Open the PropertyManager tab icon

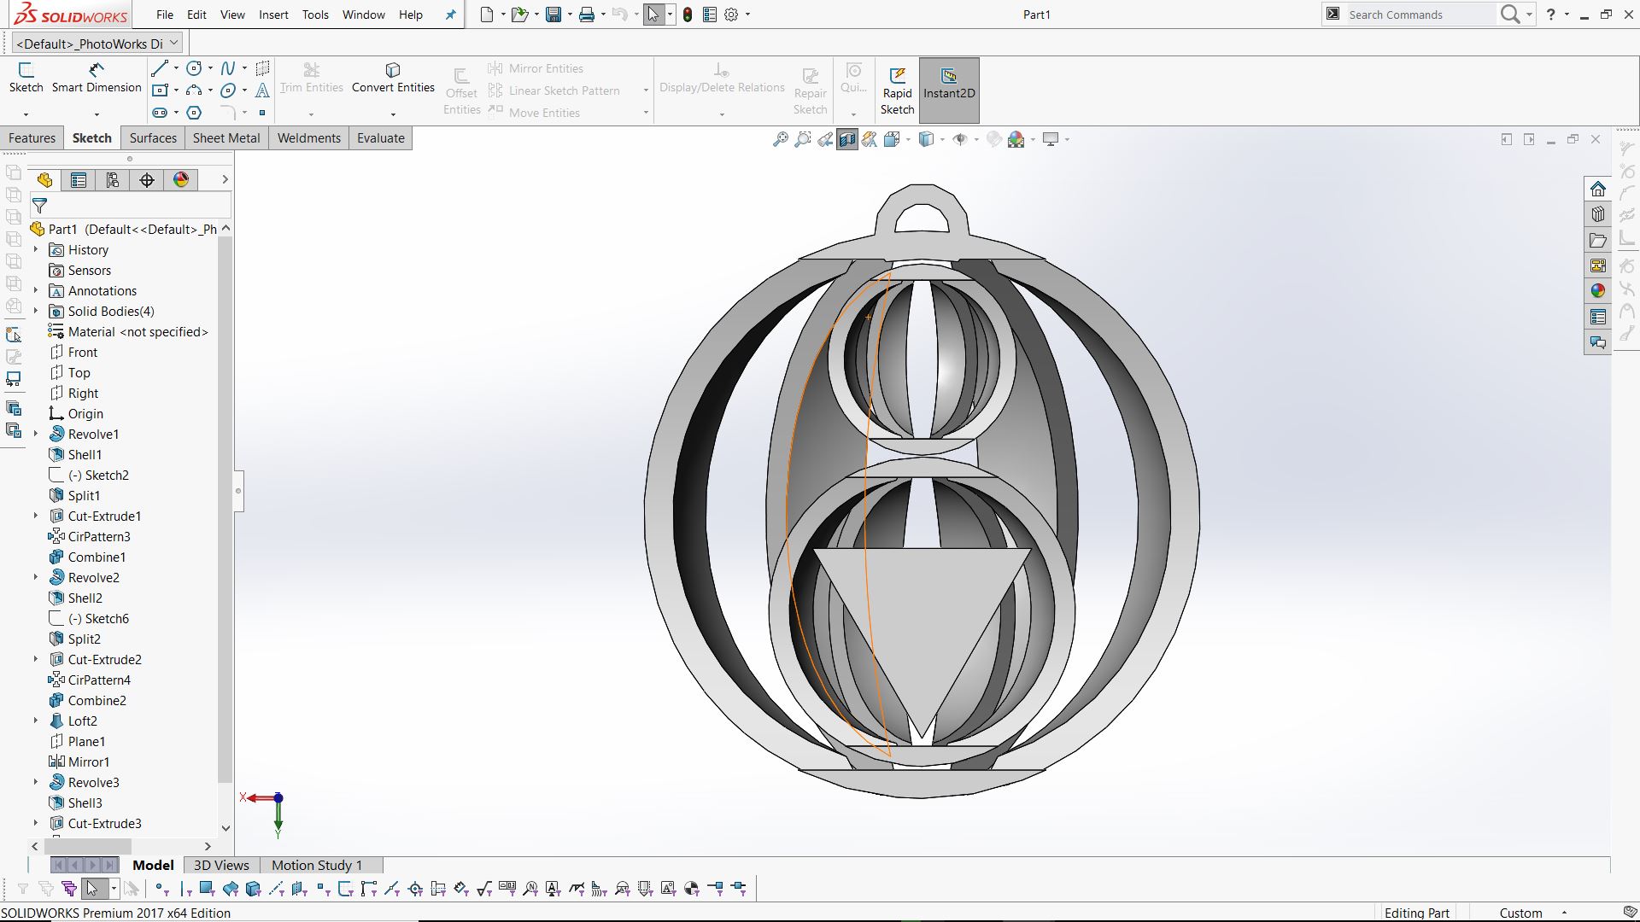click(x=79, y=180)
